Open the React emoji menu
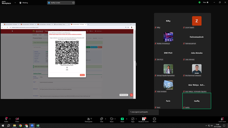 (x=112, y=119)
